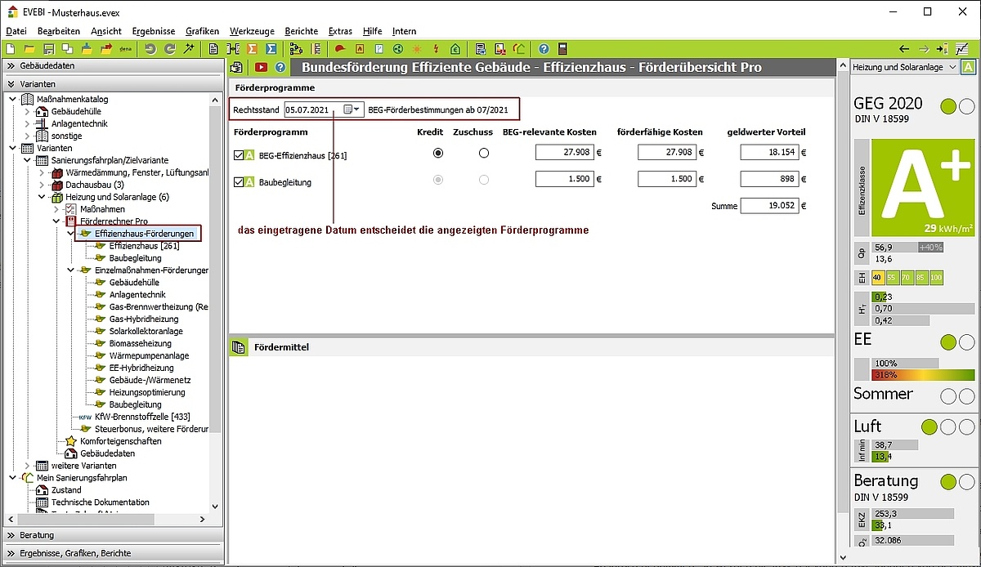Click the save diskette toolbar icon
Image resolution: width=981 pixels, height=567 pixels.
coord(48,49)
